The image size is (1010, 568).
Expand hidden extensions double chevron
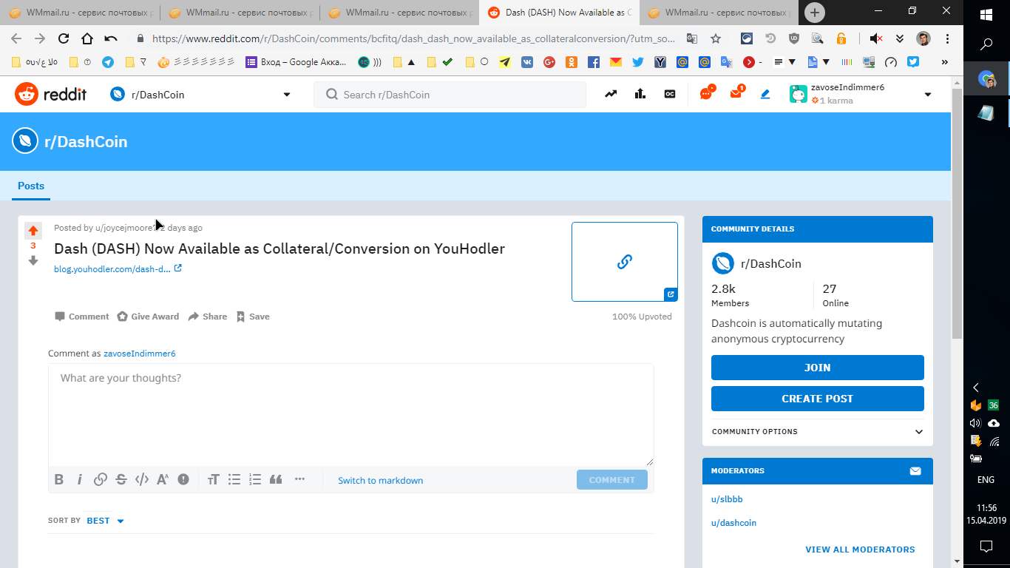click(900, 38)
